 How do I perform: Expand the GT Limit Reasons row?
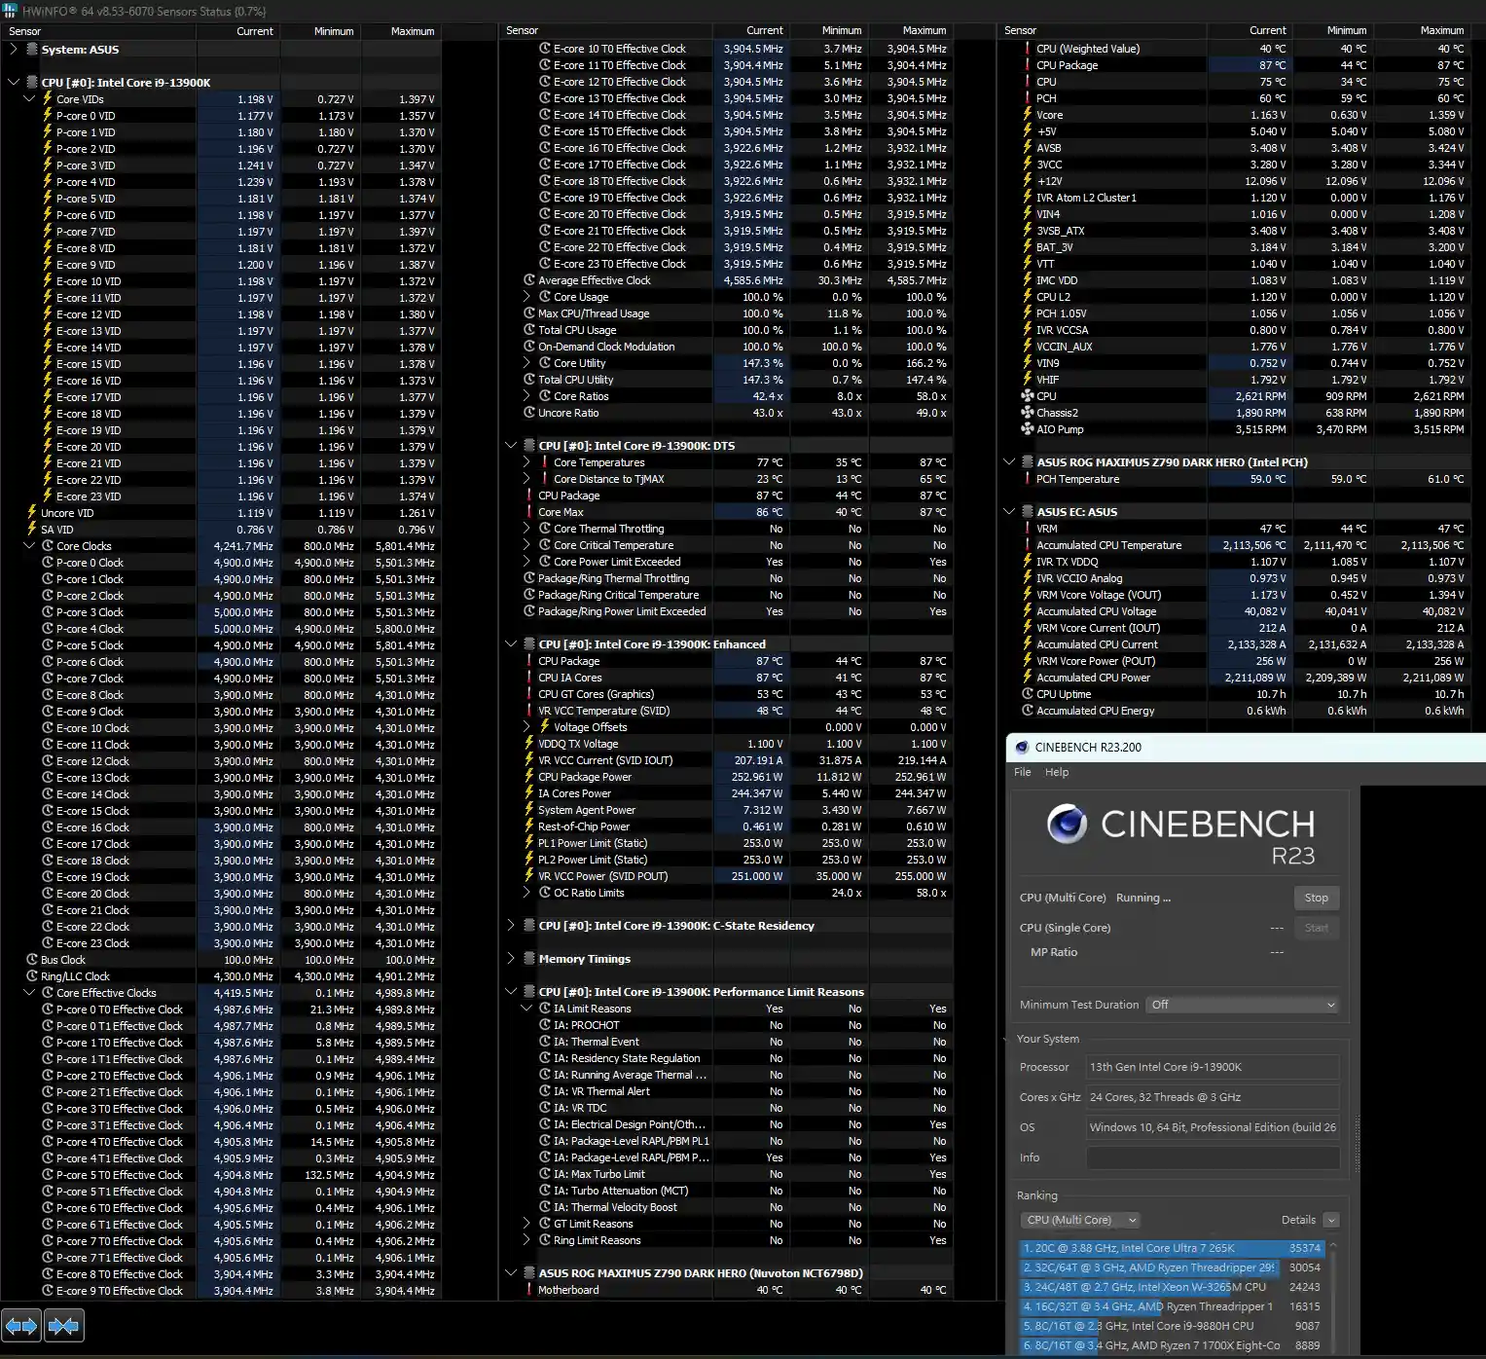click(x=526, y=1224)
